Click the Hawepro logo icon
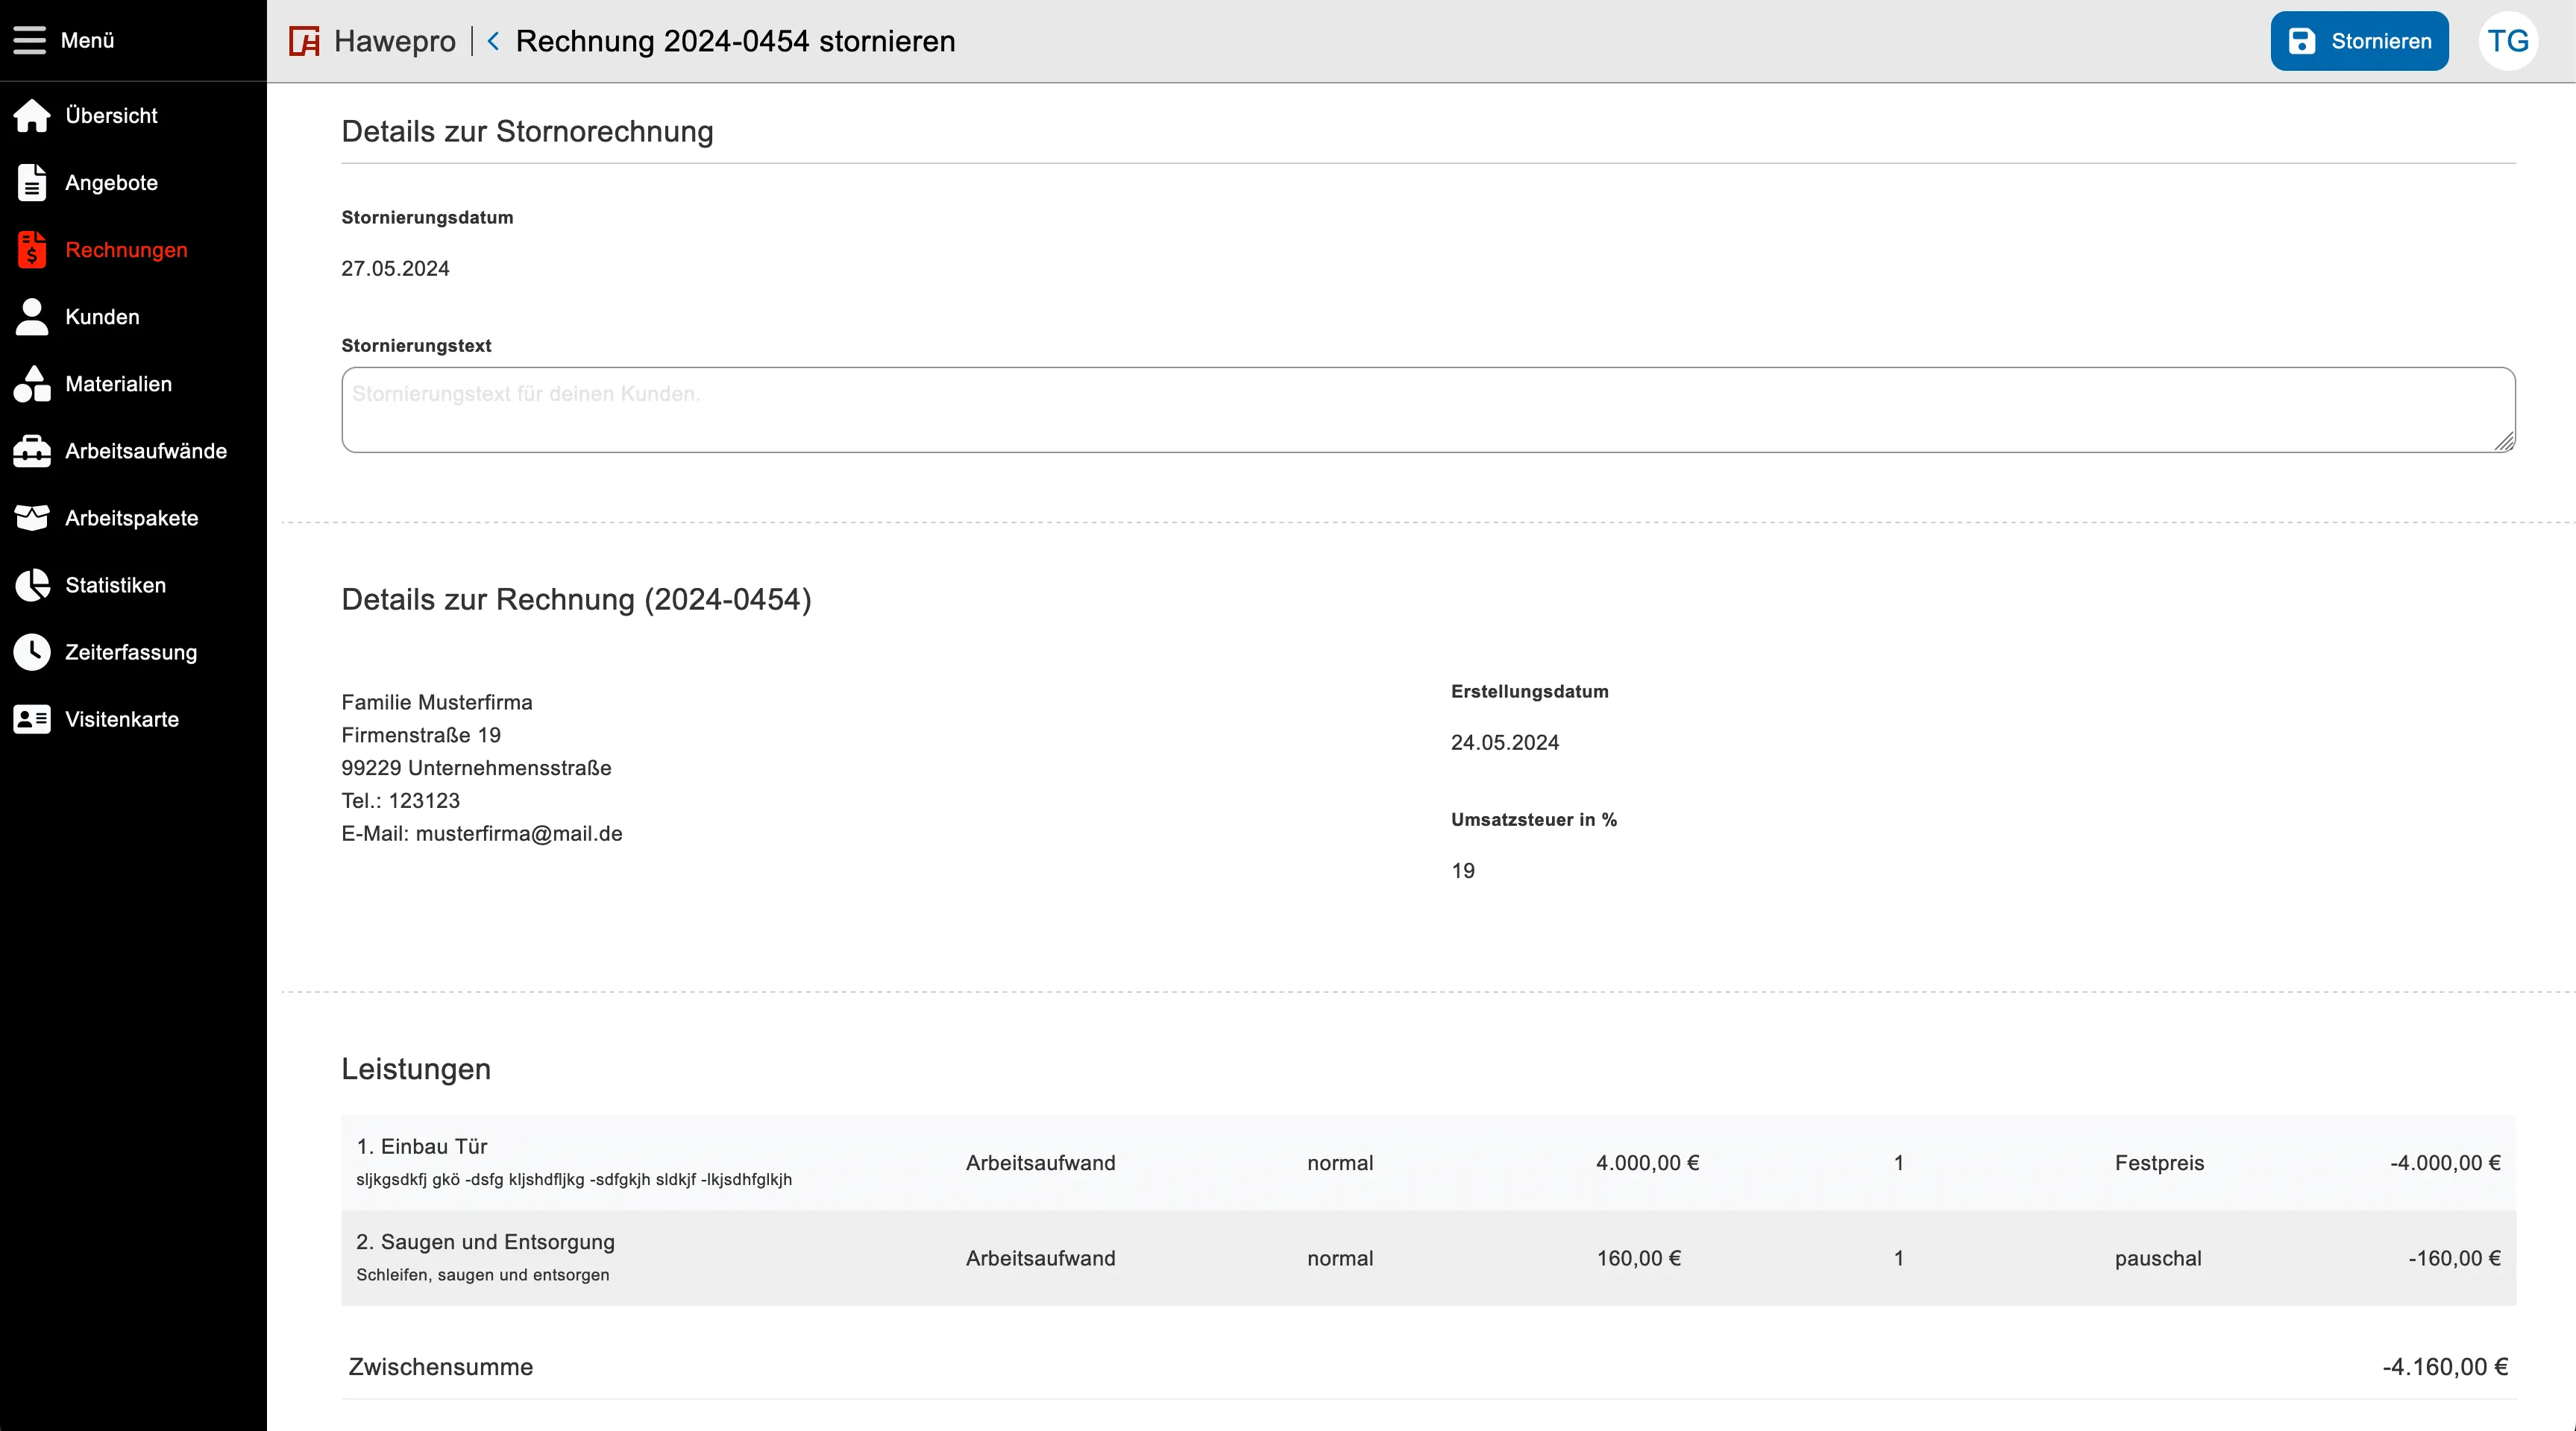This screenshot has height=1431, width=2576. [304, 41]
